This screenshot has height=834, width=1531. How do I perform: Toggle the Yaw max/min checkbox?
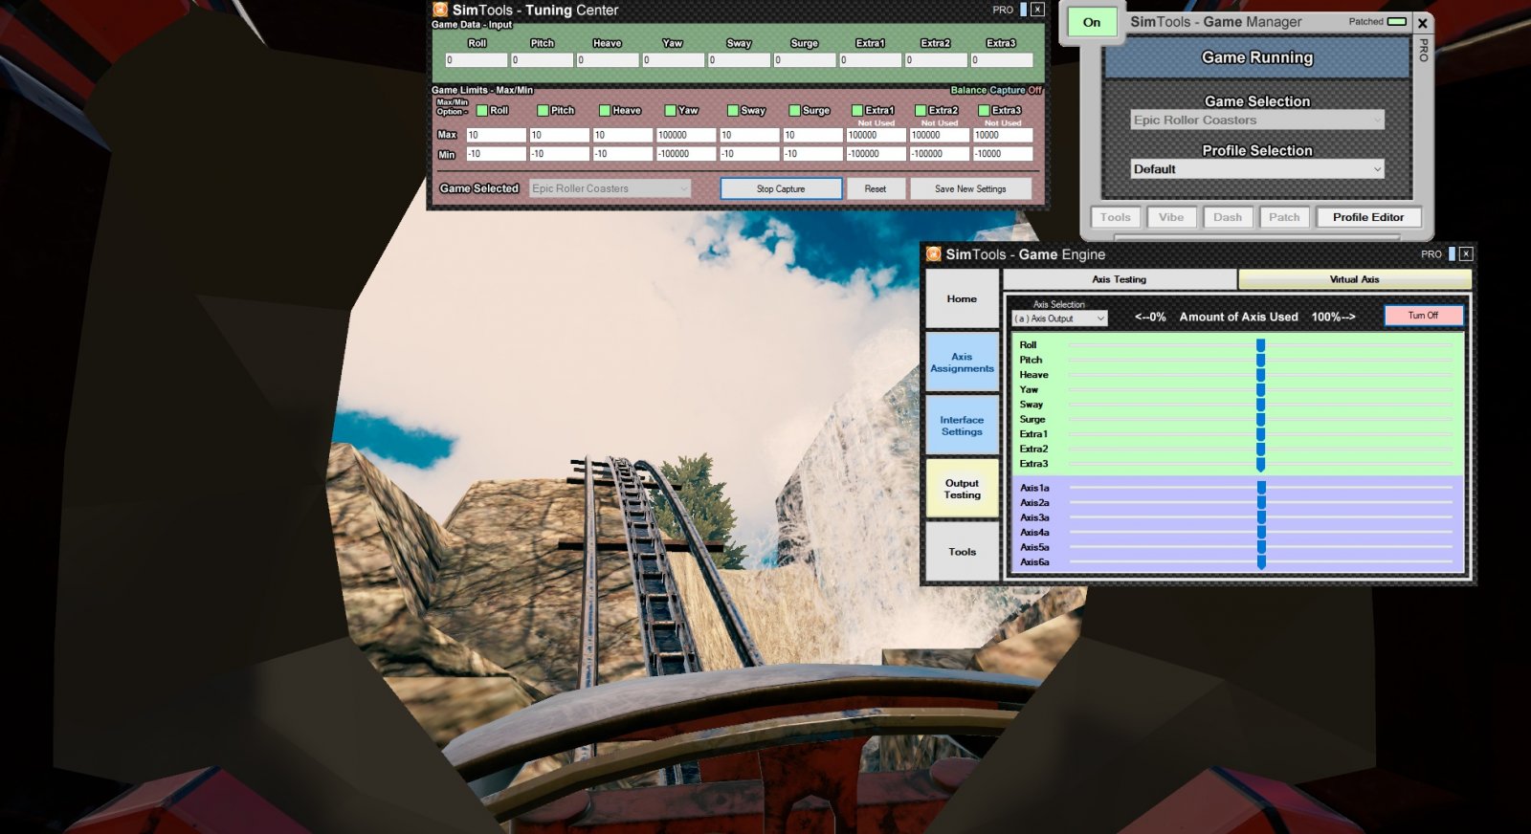click(670, 110)
